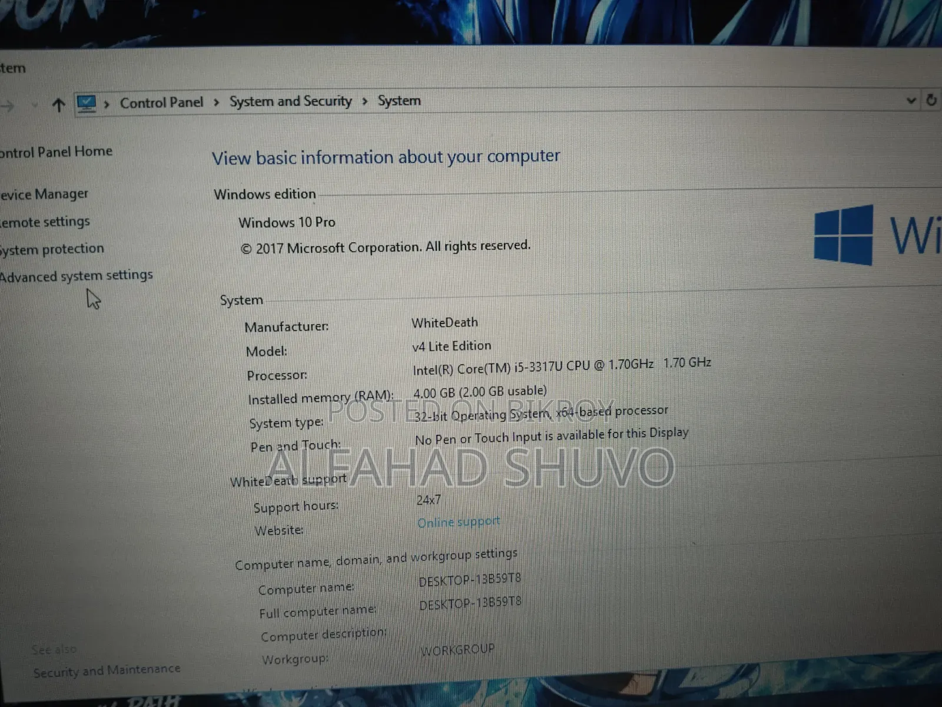Click the WhiteDeath manufacturer value
Viewport: 942px width, 707px height.
tap(445, 323)
